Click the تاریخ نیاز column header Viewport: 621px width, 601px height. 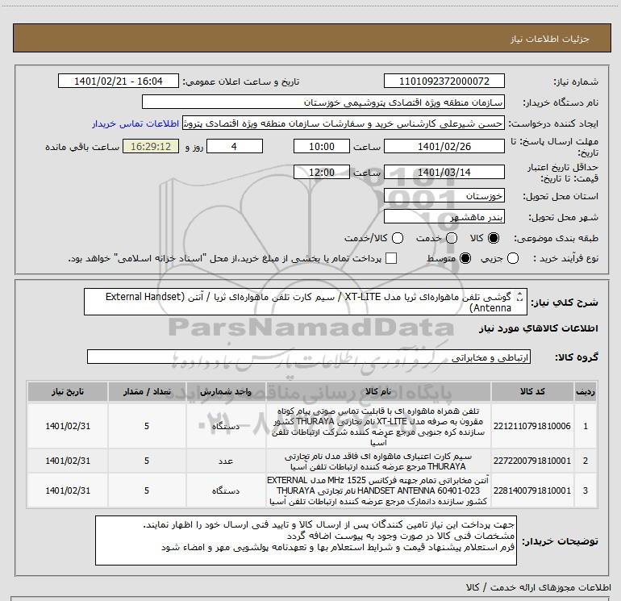67,391
